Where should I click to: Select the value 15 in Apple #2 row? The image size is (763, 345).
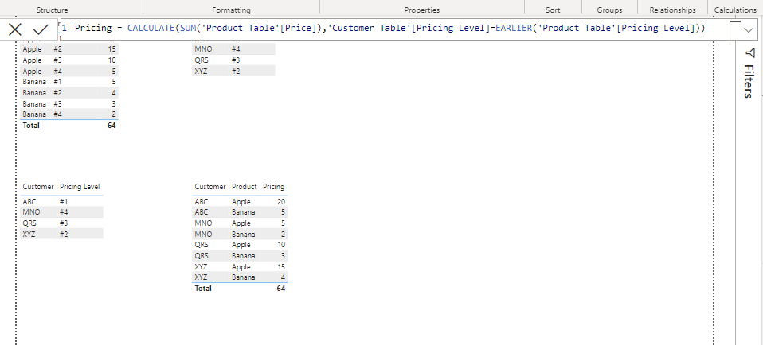(x=112, y=49)
